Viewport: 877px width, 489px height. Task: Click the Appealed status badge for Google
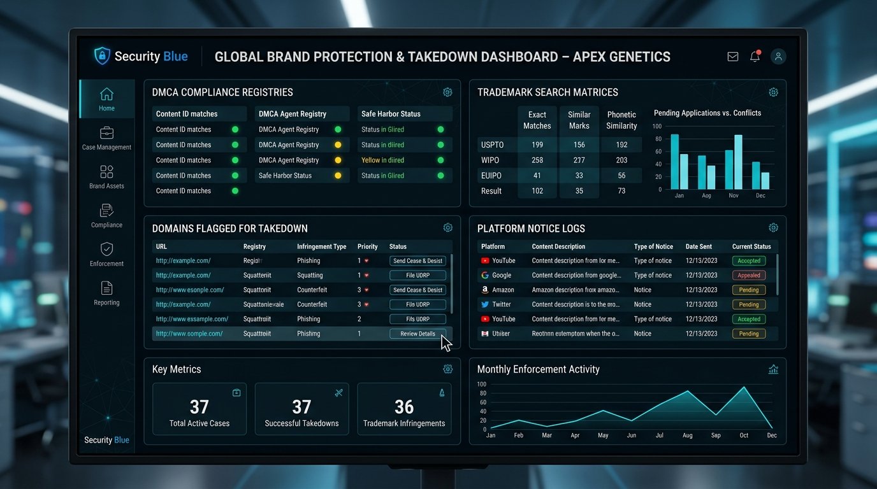(749, 276)
